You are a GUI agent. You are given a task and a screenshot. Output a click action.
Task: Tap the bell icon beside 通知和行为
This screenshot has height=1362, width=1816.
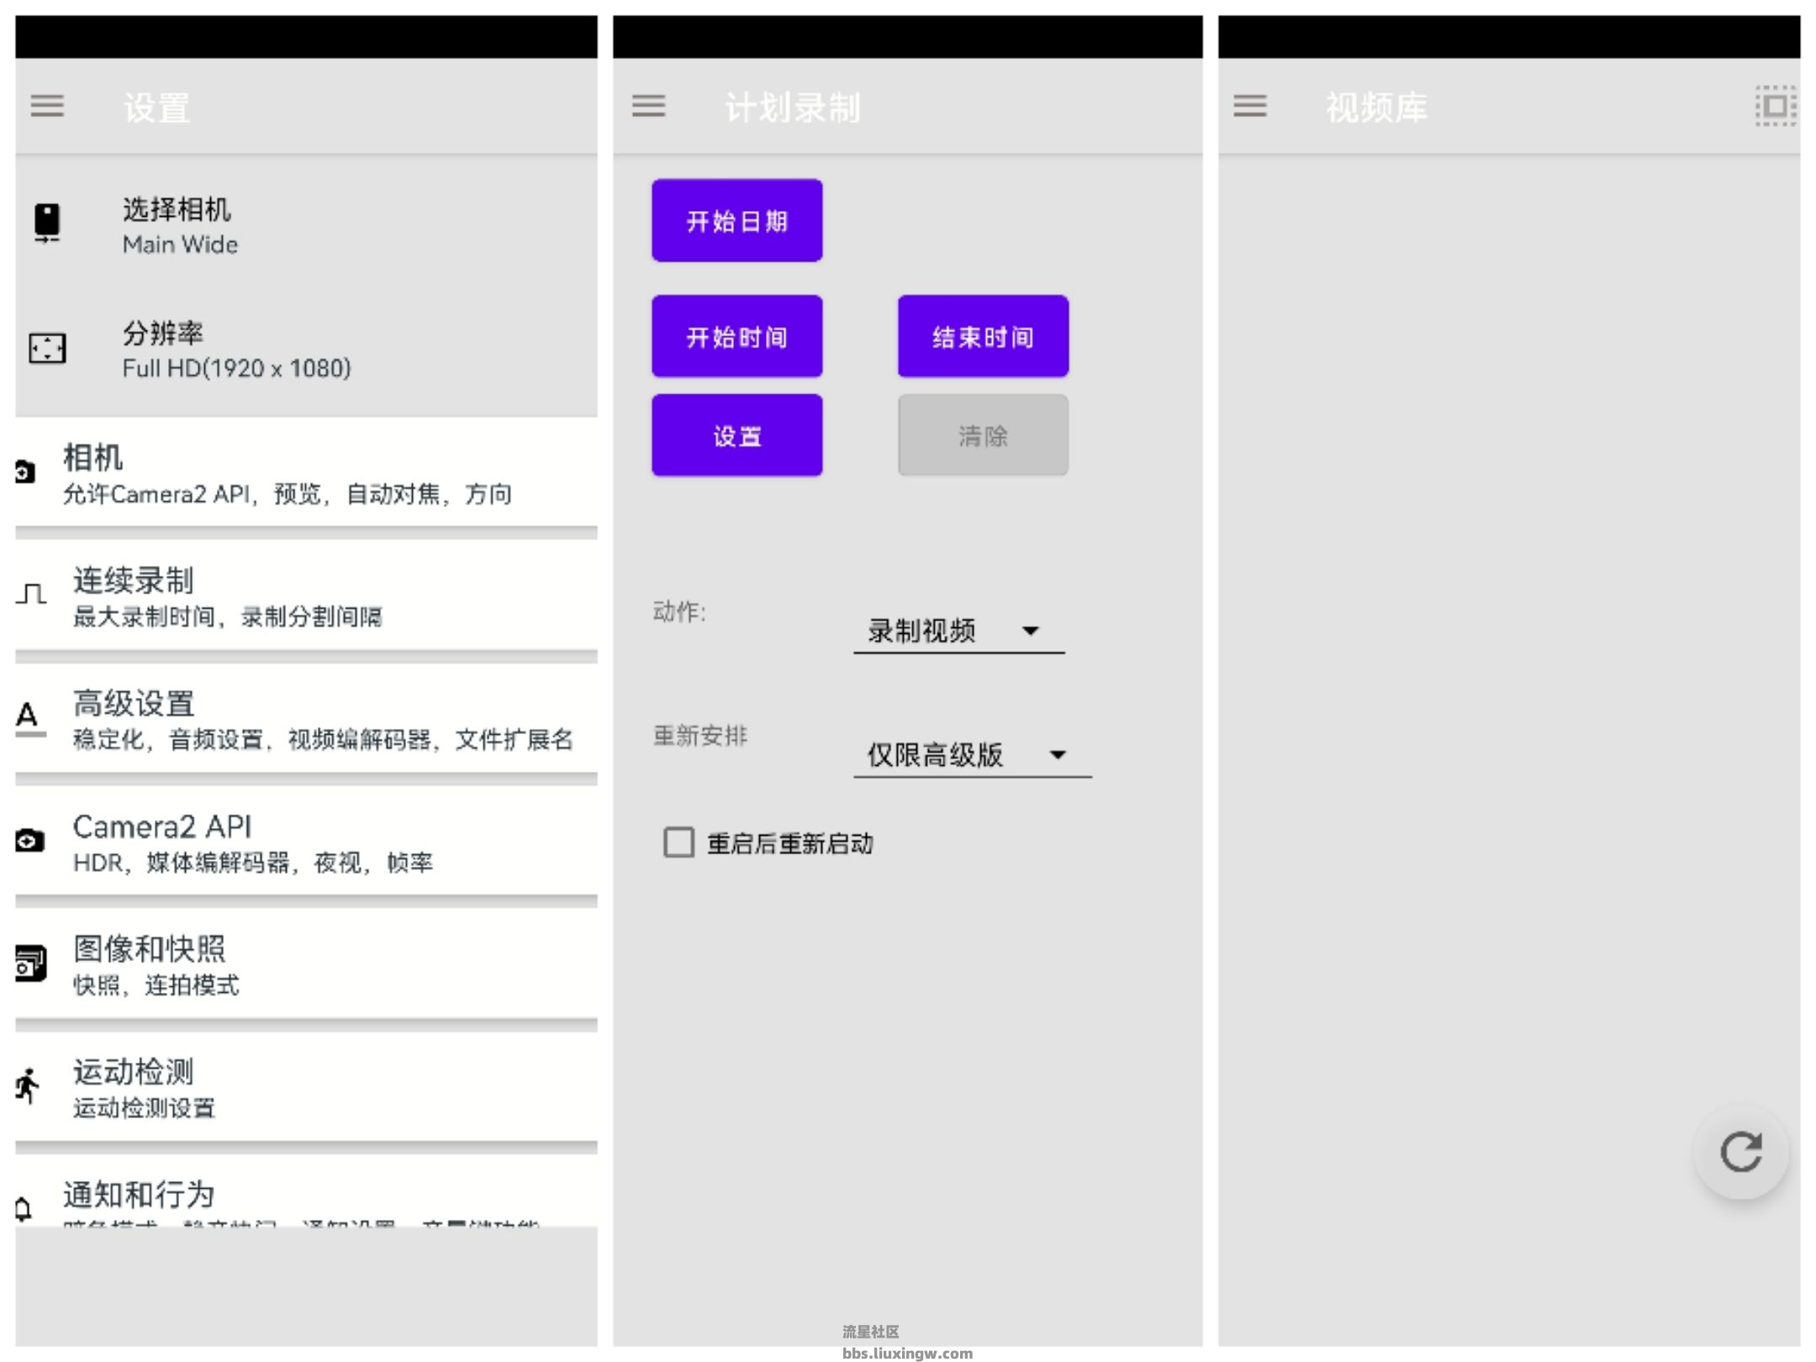pyautogui.click(x=24, y=1209)
